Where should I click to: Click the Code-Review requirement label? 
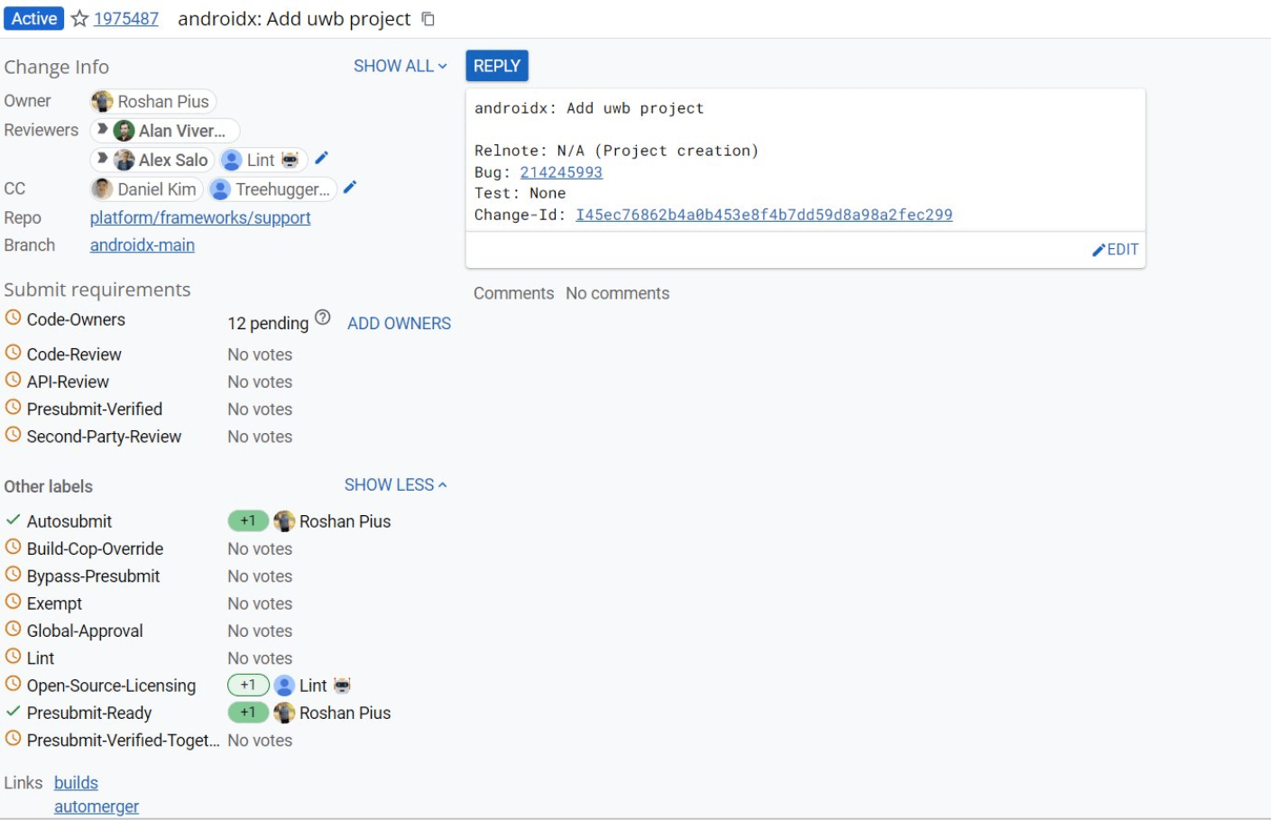click(x=74, y=355)
